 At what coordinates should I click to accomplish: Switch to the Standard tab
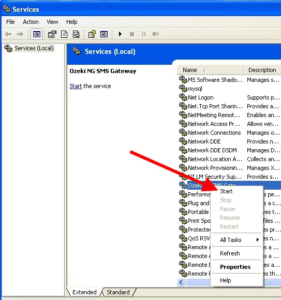[118, 292]
